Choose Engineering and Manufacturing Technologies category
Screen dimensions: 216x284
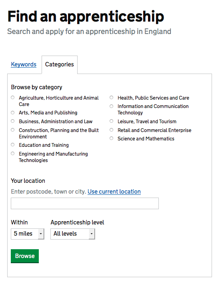click(x=12, y=154)
